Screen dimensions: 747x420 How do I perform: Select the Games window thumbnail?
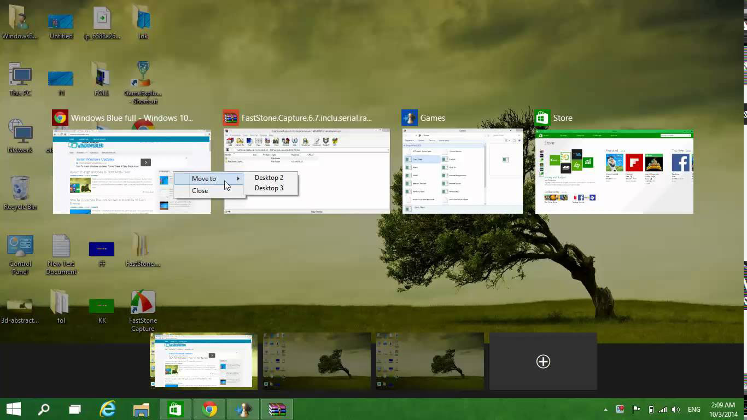[x=463, y=172]
